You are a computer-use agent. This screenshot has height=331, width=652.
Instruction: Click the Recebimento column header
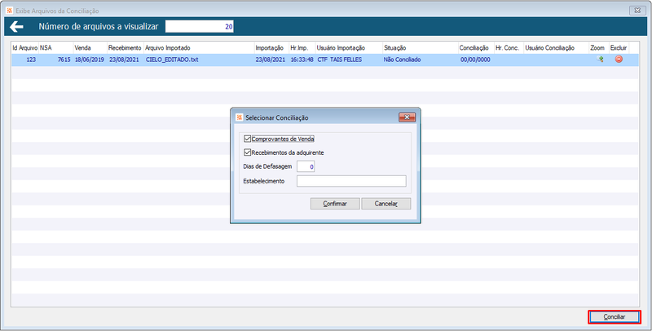click(x=126, y=48)
